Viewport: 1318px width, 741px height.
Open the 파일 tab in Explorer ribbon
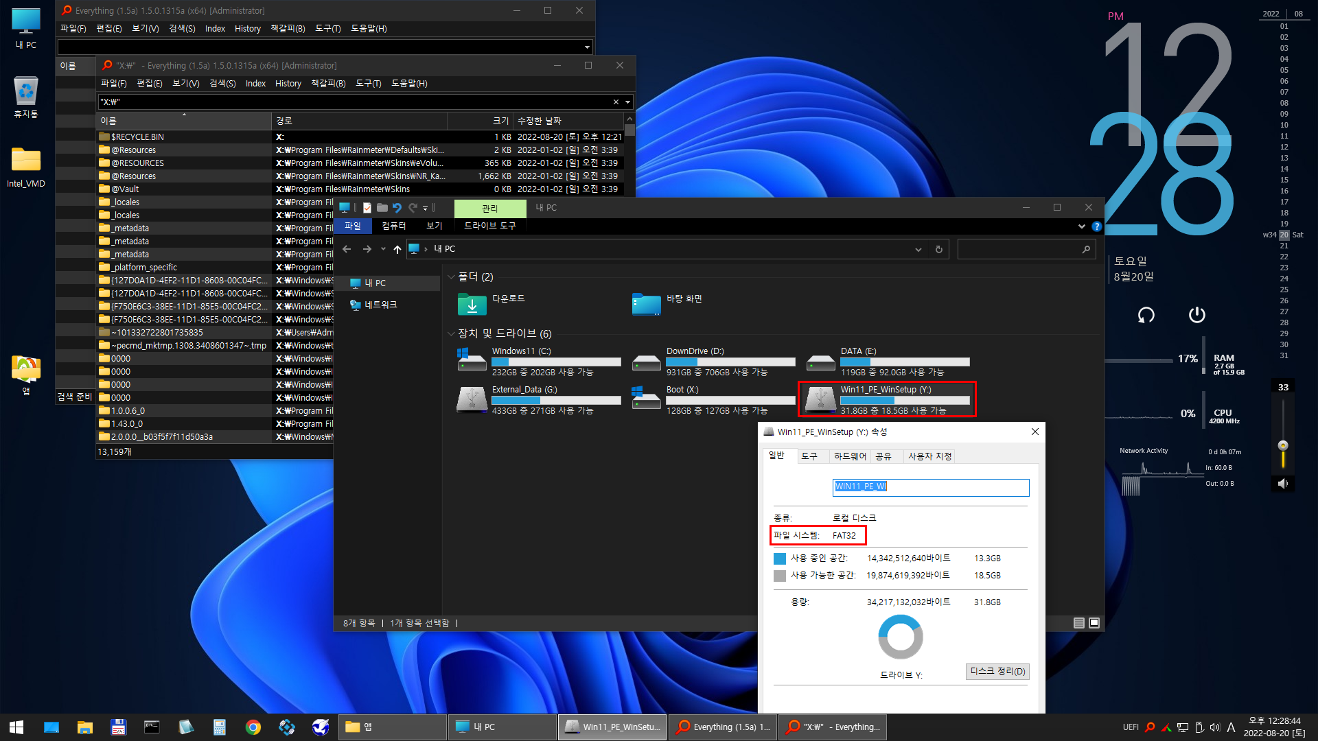[x=353, y=226]
